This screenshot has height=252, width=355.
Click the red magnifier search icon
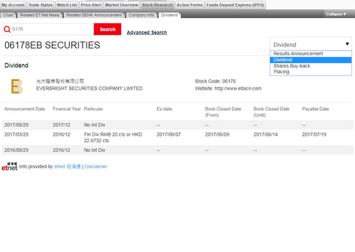coord(7,29)
